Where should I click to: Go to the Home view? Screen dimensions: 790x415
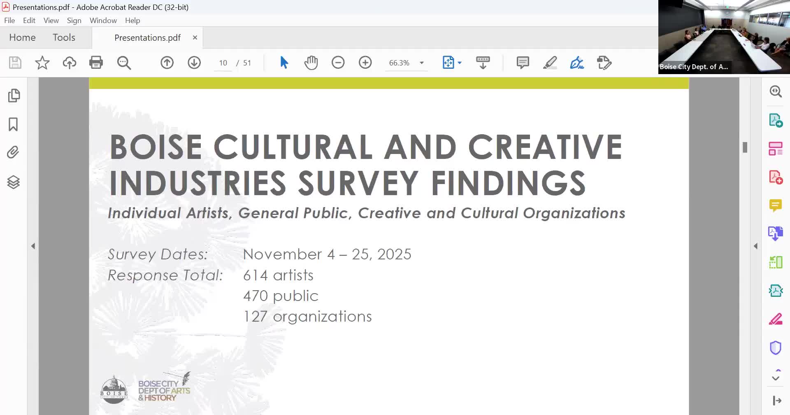[x=22, y=37]
